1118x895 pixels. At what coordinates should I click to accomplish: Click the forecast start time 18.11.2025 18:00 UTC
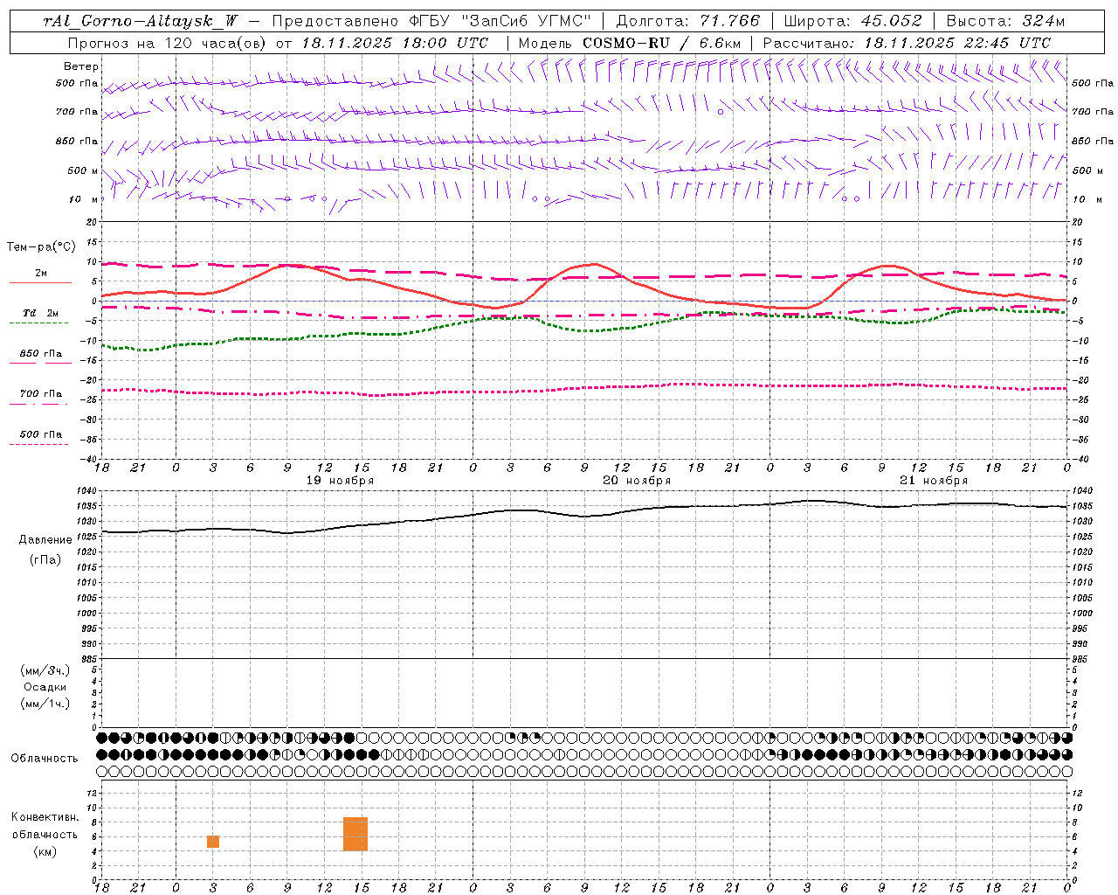pyautogui.click(x=395, y=43)
